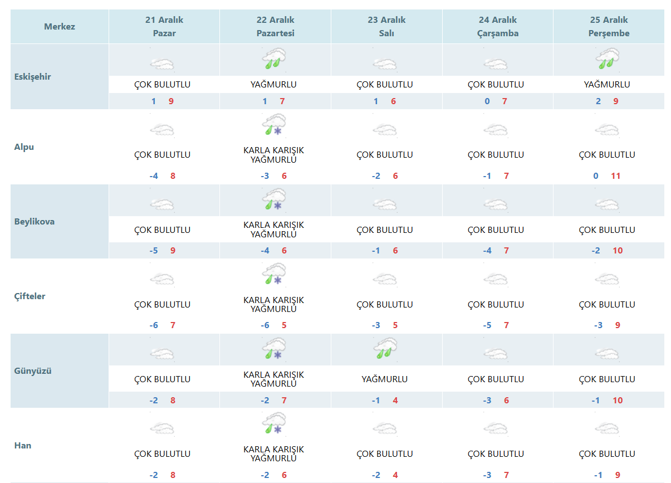Click the Çifteler district name
Viewport: 671px width, 483px height.
[30, 296]
